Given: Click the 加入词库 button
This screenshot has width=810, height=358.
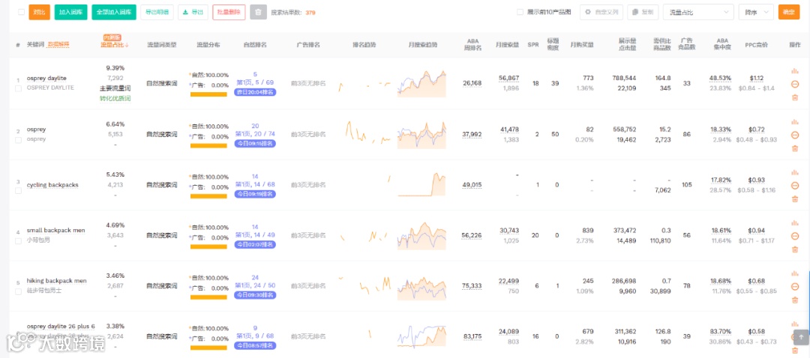Looking at the screenshot, I should click(70, 12).
